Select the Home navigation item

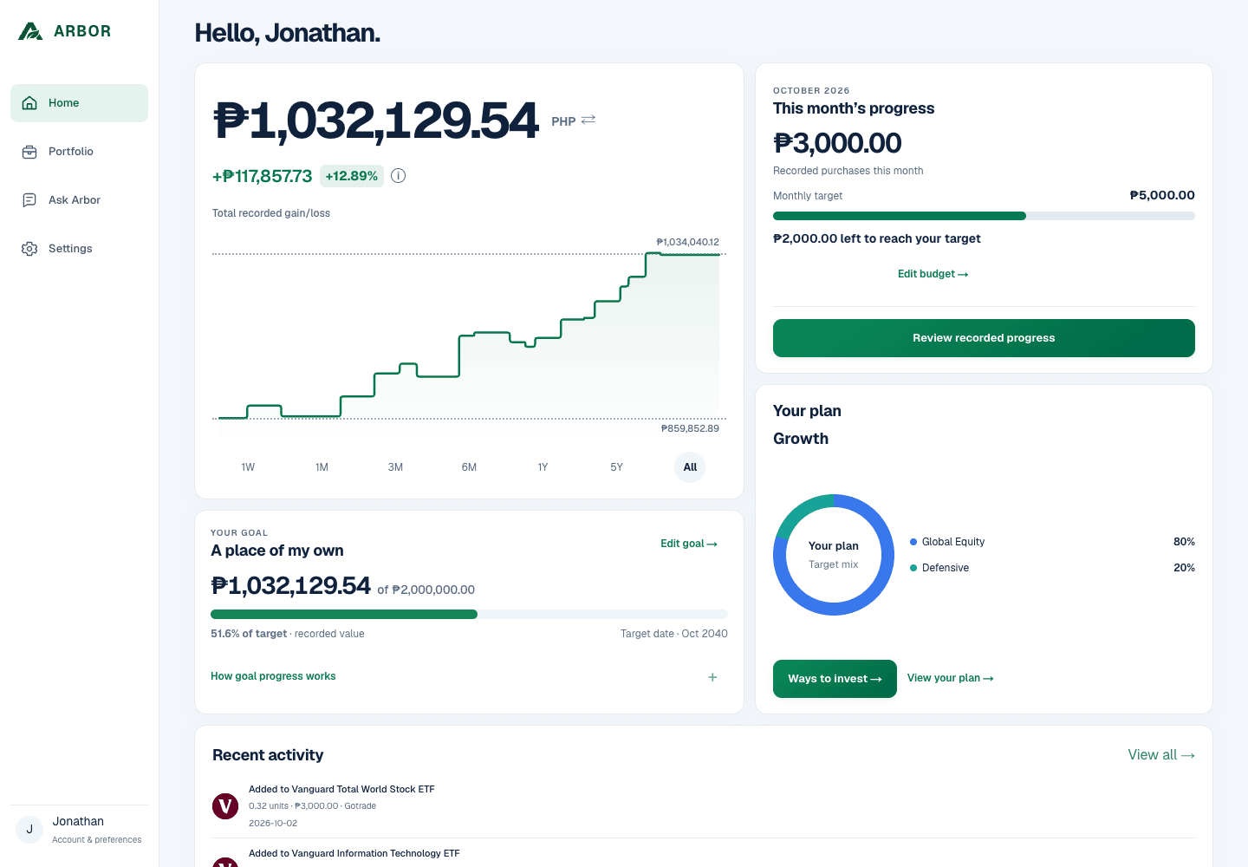tap(79, 103)
